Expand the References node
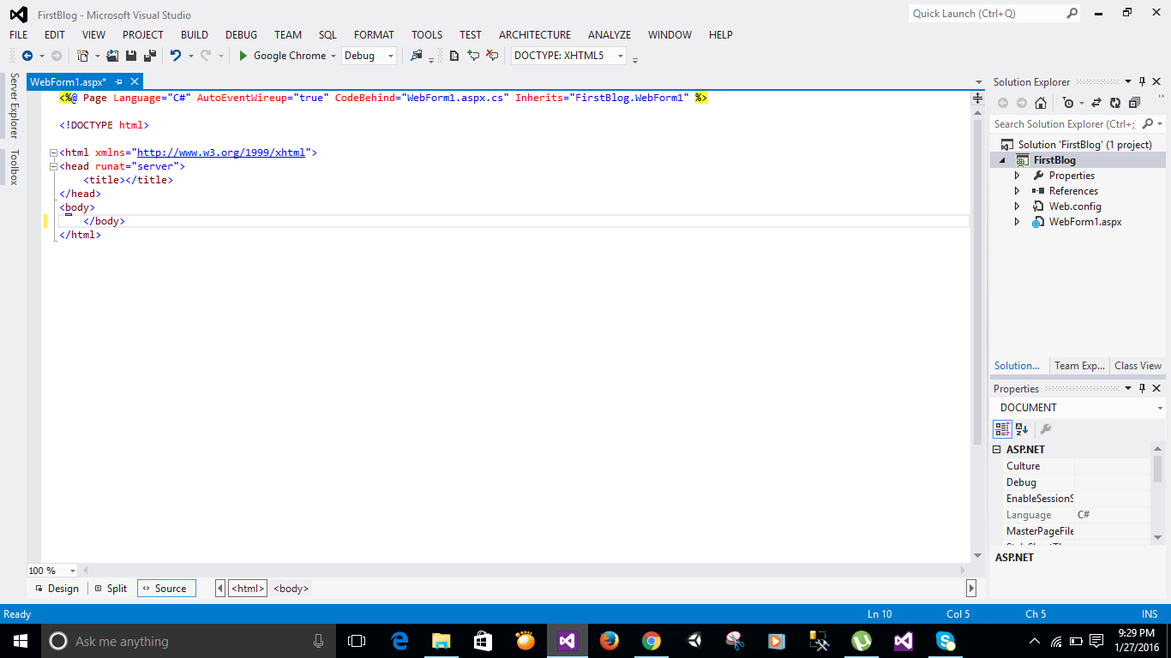The image size is (1171, 658). (1018, 191)
